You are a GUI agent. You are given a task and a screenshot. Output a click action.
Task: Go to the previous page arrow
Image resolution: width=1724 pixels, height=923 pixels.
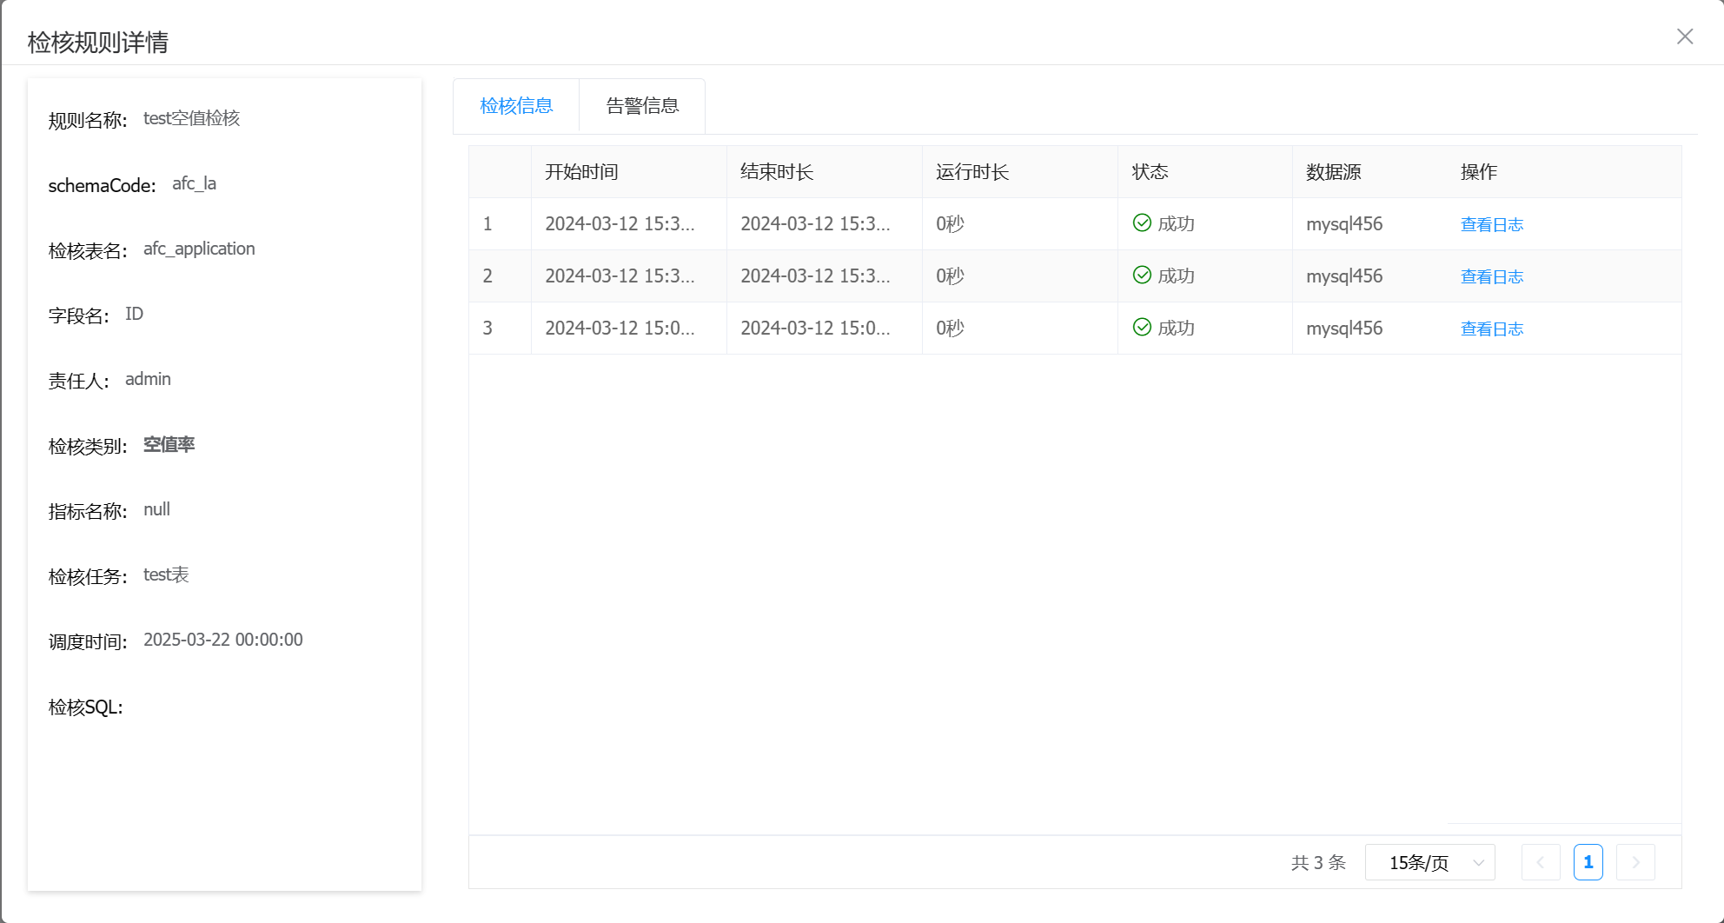point(1541,862)
